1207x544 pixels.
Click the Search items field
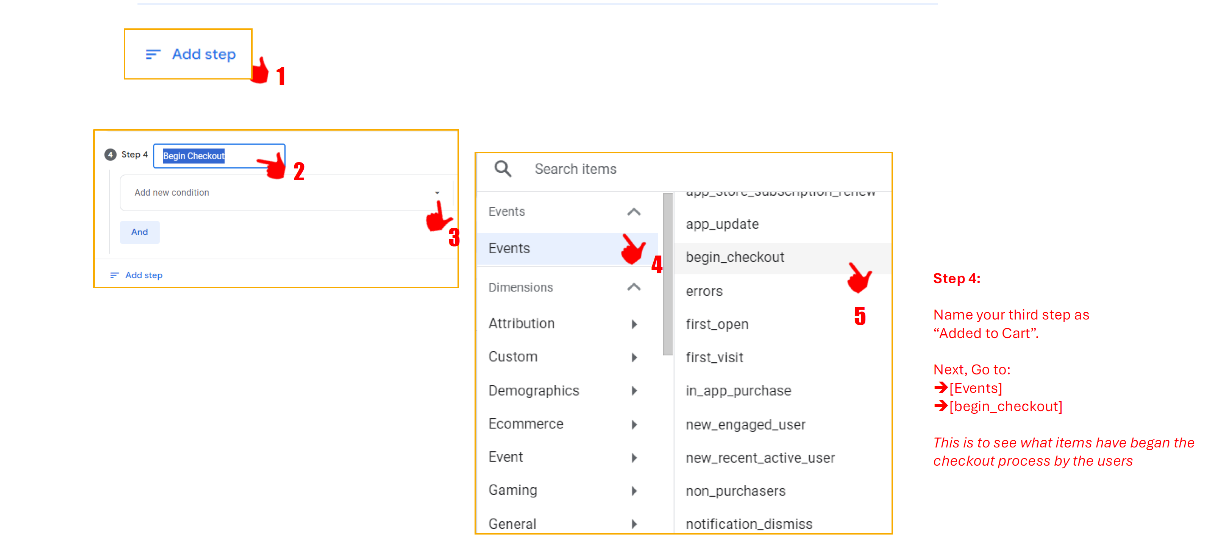[x=575, y=169]
